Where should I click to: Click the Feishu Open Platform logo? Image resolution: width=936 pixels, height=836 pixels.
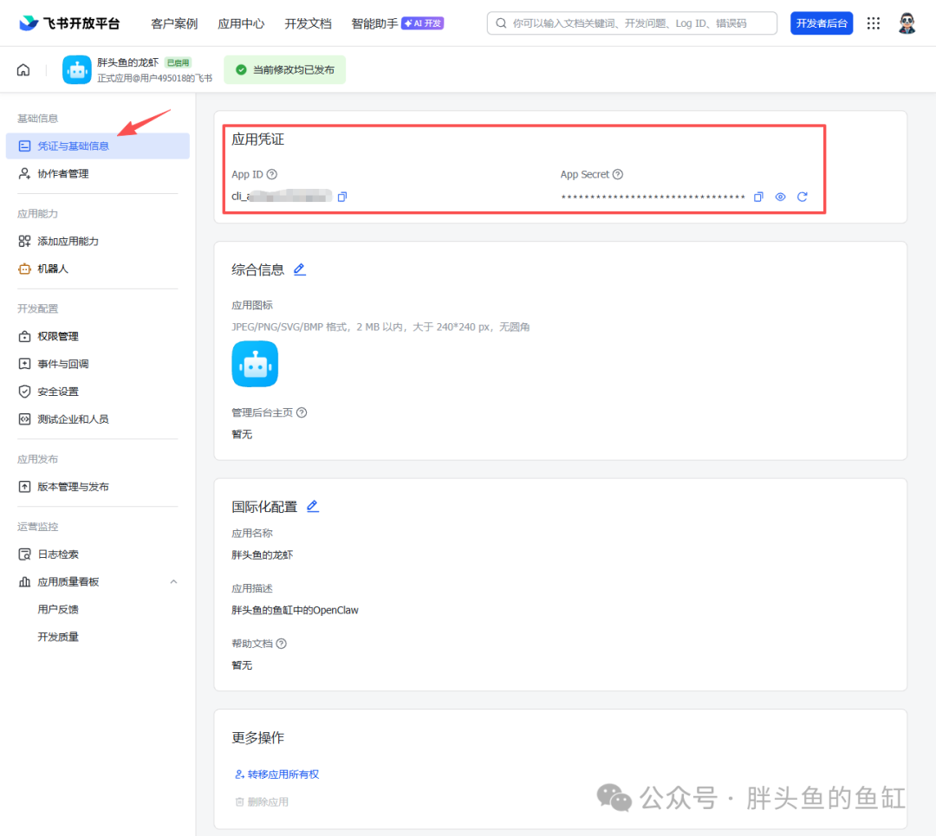(69, 23)
